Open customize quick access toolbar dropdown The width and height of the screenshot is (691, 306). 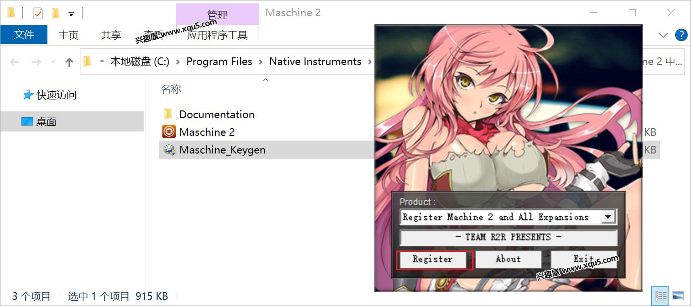click(x=71, y=14)
